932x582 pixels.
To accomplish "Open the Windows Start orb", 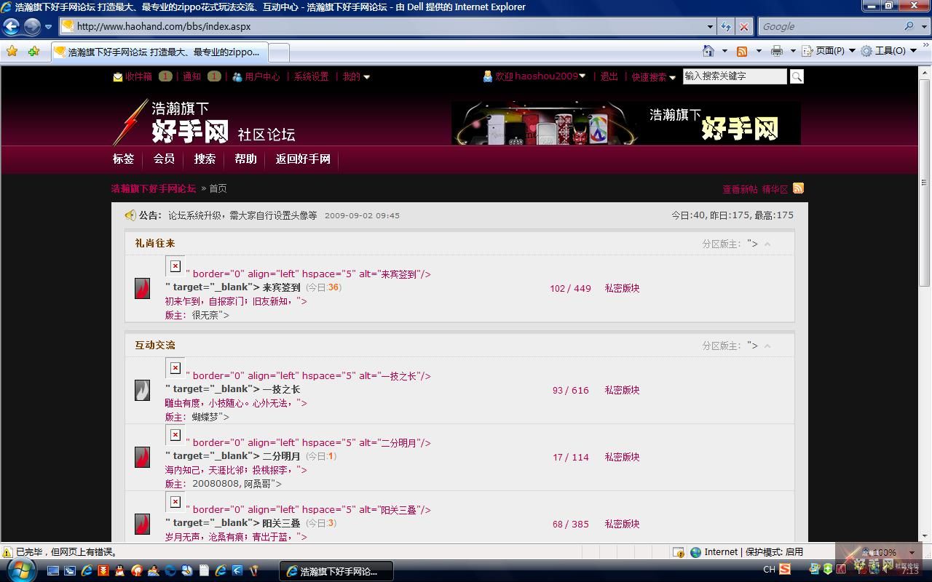I will (x=20, y=570).
